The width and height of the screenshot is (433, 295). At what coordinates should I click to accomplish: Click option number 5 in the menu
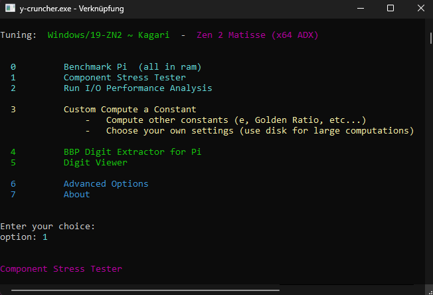coord(13,162)
